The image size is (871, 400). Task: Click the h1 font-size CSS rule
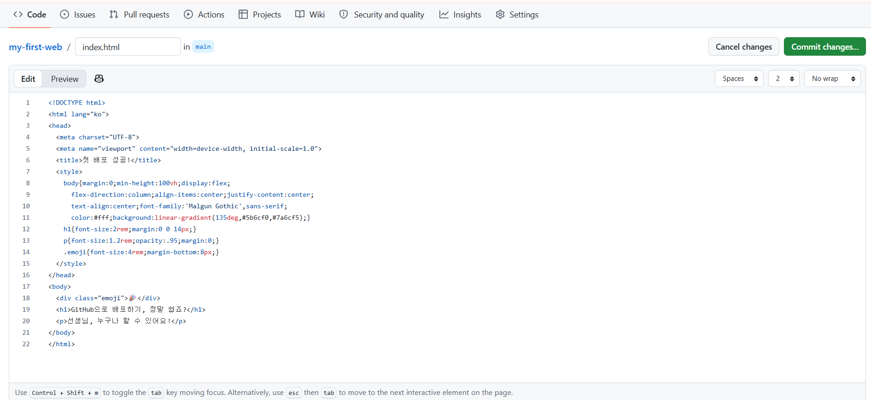pos(130,229)
